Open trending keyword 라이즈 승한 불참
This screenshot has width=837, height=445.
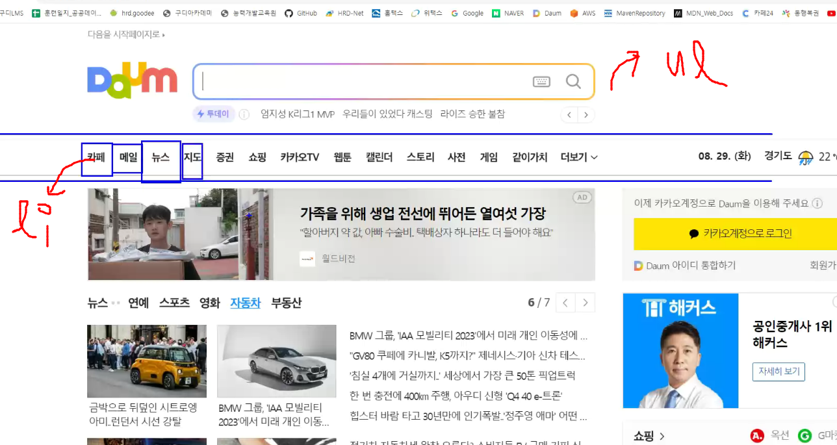(472, 114)
